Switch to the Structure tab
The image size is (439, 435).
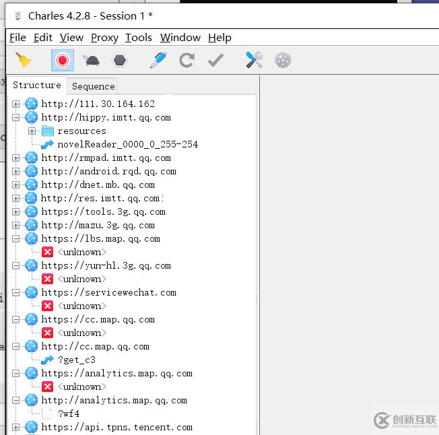point(37,85)
